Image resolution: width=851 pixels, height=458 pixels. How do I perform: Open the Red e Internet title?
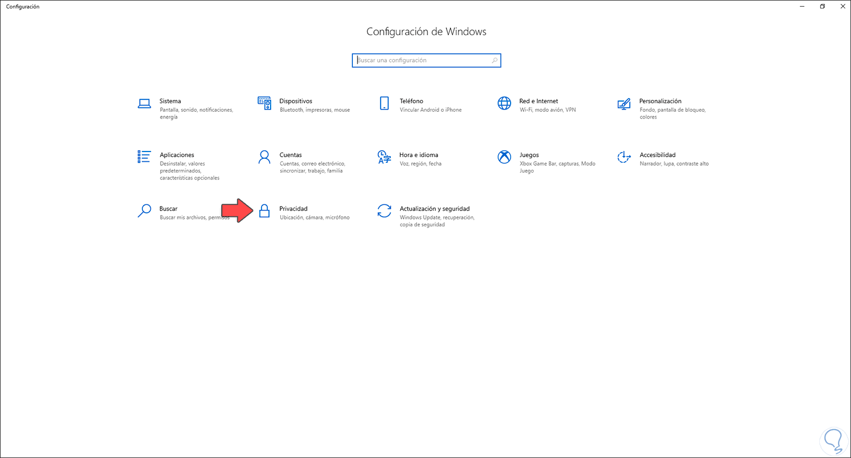pos(538,101)
